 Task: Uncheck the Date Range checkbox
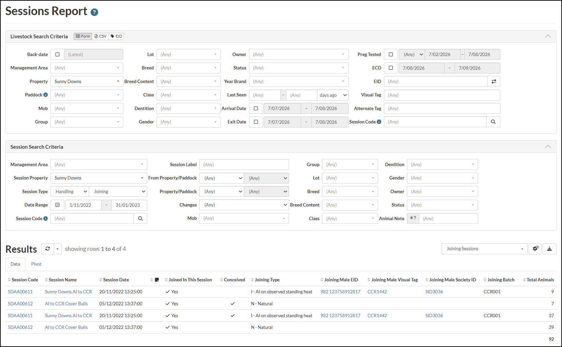(x=57, y=205)
